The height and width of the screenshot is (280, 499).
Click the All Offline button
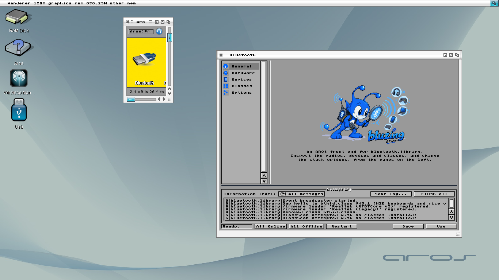point(306,226)
